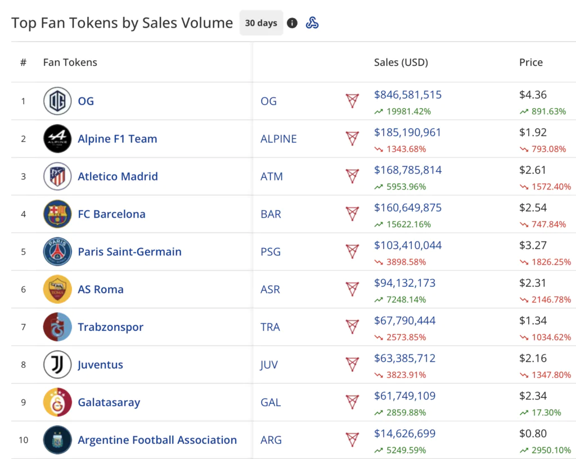The height and width of the screenshot is (459, 576).
Task: Click the Paris Saint-Germain logo
Action: [57, 252]
